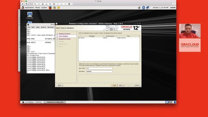Click the network connection panel icon
Image resolution: width=208 pixels, height=117 pixels.
click(148, 7)
